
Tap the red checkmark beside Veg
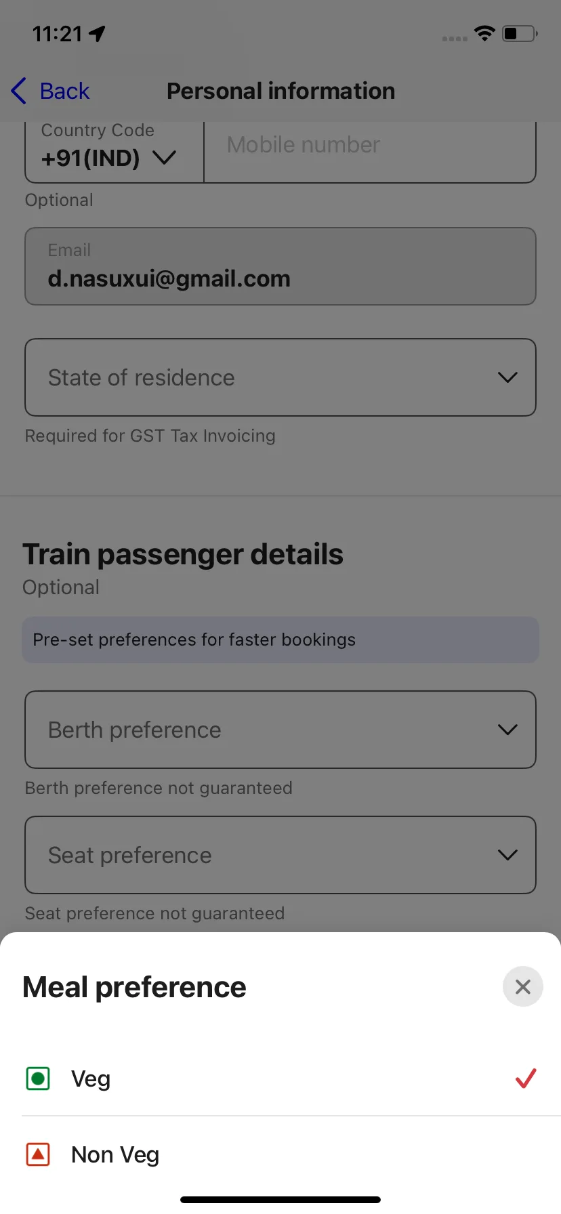[526, 1078]
